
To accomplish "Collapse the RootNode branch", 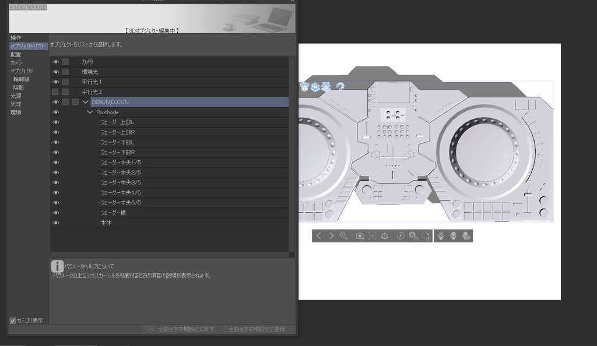I will 90,112.
